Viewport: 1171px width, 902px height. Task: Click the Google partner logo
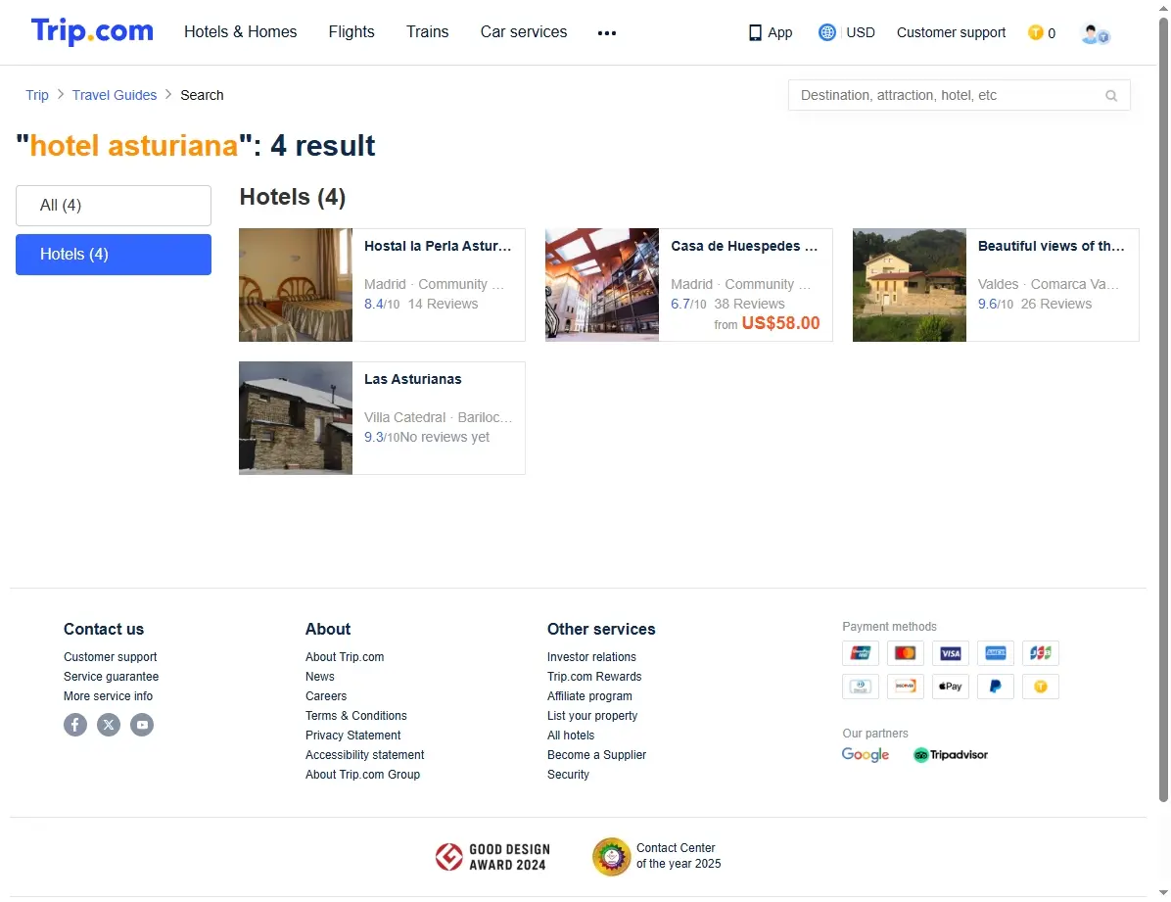pos(866,755)
